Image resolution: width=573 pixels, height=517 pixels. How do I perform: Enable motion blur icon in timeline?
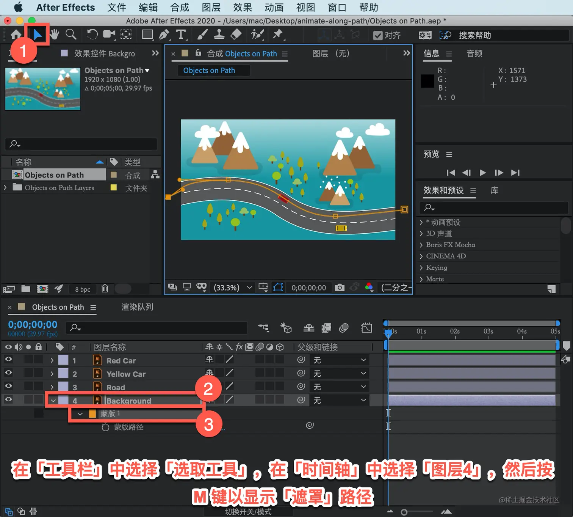click(x=344, y=328)
